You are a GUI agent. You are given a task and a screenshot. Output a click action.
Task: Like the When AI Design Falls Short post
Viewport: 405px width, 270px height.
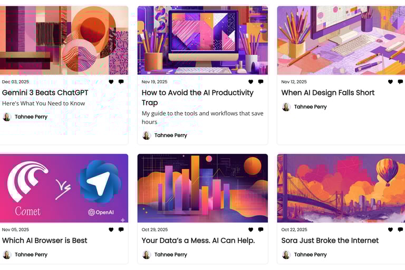390,82
